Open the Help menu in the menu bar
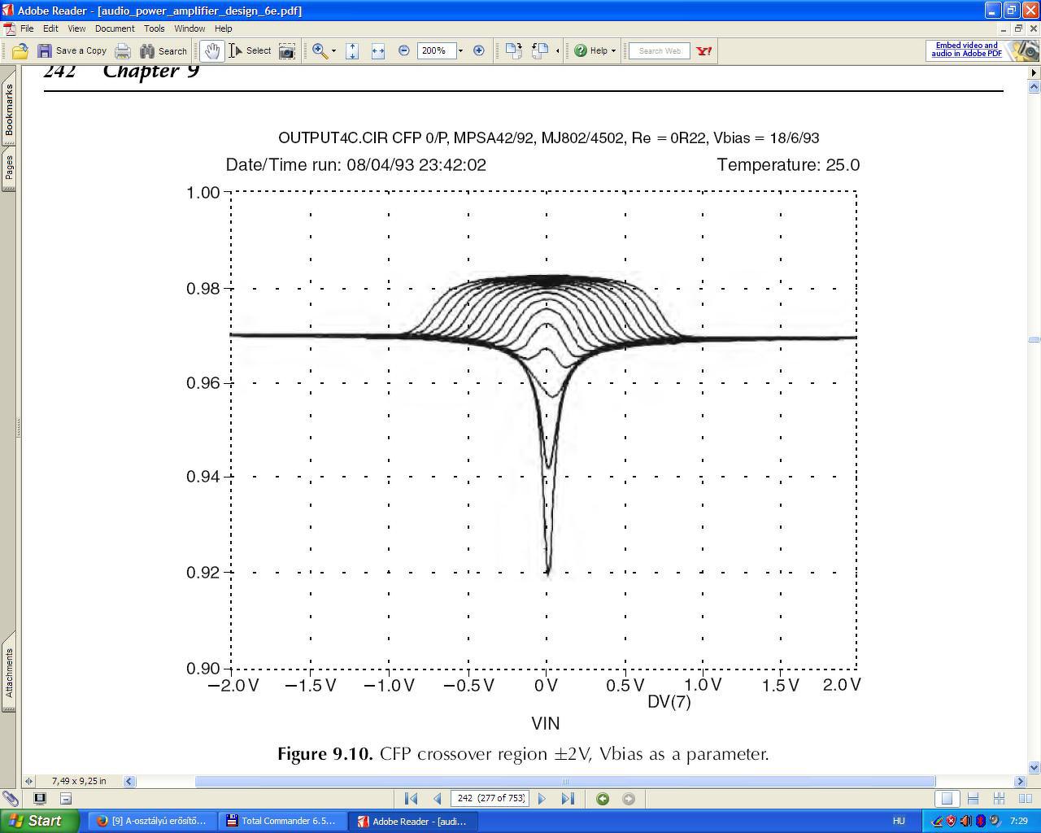This screenshot has height=833, width=1041. point(223,28)
